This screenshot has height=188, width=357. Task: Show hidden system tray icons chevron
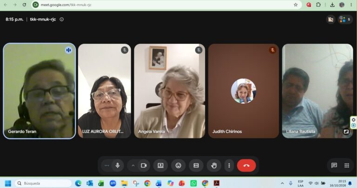point(282,183)
